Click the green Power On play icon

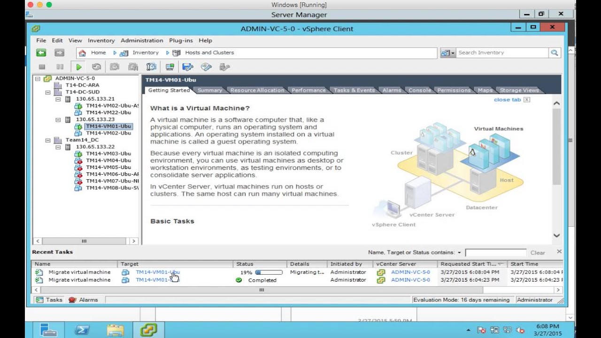(79, 67)
